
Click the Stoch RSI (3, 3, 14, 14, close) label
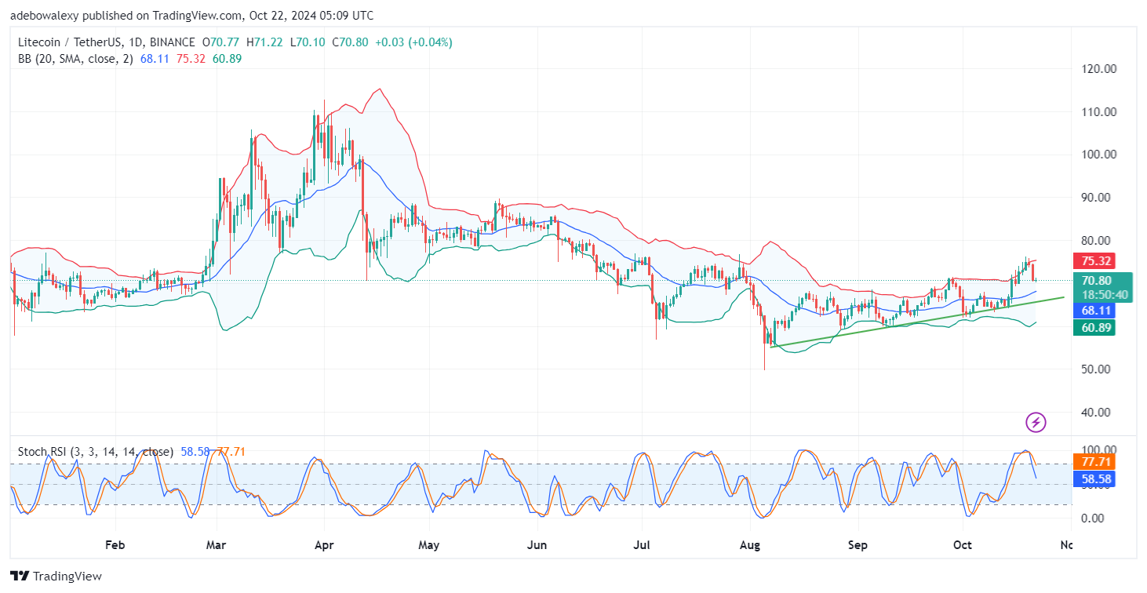(x=94, y=452)
